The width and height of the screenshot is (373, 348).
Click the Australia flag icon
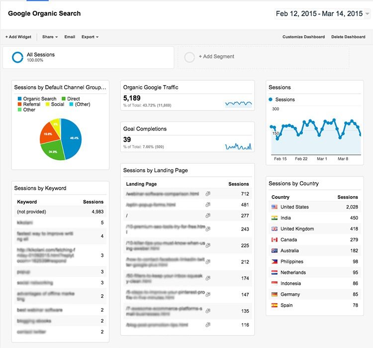click(x=275, y=250)
